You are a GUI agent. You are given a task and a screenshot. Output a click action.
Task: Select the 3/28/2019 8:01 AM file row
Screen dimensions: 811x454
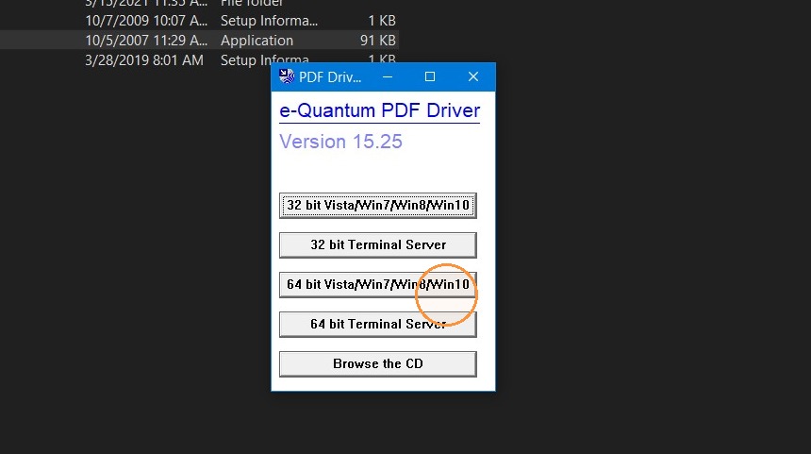(x=199, y=60)
